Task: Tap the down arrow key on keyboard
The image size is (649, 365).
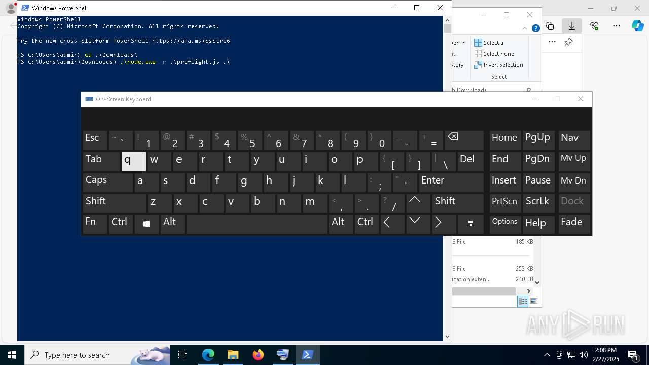Action: (x=418, y=224)
